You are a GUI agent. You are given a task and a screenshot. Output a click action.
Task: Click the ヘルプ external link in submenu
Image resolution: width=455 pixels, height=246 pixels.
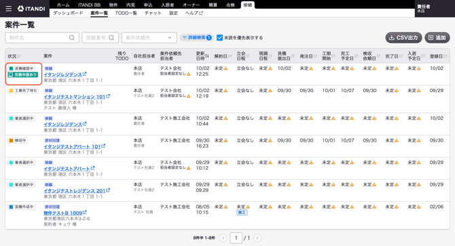(194, 13)
